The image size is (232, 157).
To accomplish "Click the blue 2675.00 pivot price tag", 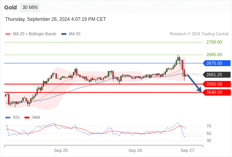I will point(217,63).
